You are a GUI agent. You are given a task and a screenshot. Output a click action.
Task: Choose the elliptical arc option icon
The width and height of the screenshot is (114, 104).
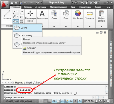(17, 44)
